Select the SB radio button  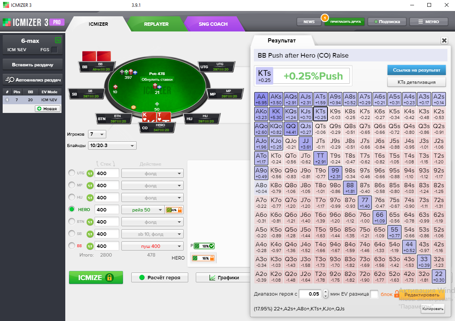[72, 233]
